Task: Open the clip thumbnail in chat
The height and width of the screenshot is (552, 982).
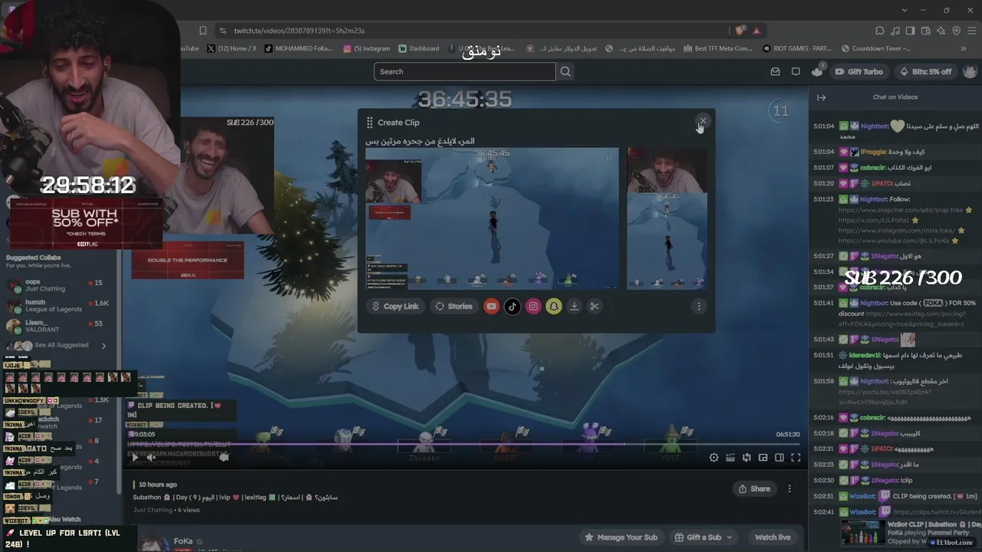Action: (862, 534)
